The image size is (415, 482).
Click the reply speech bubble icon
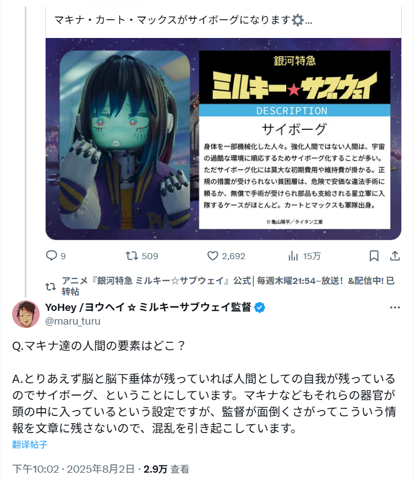[51, 256]
